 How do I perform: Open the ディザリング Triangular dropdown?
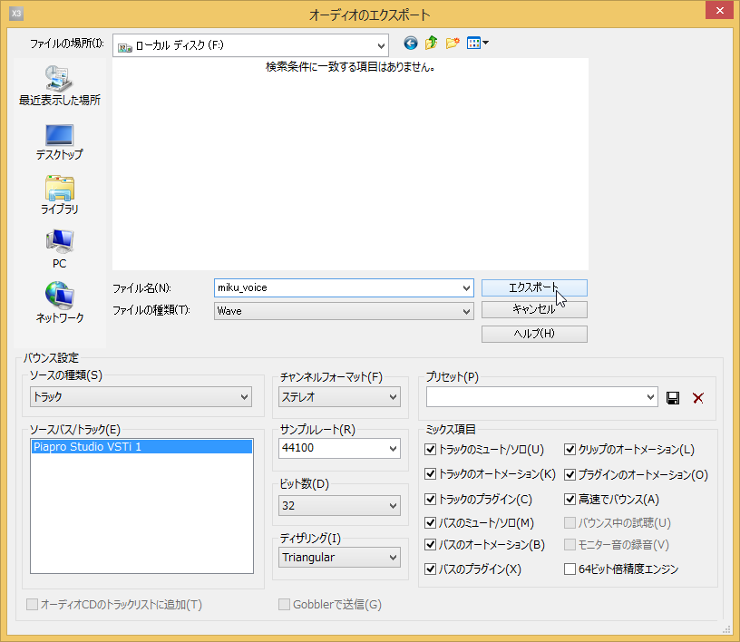pyautogui.click(x=339, y=558)
